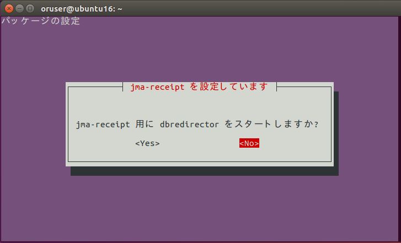Viewport: 401px width, 243px height.
Task: Close the terminal window
Action: pos(9,8)
